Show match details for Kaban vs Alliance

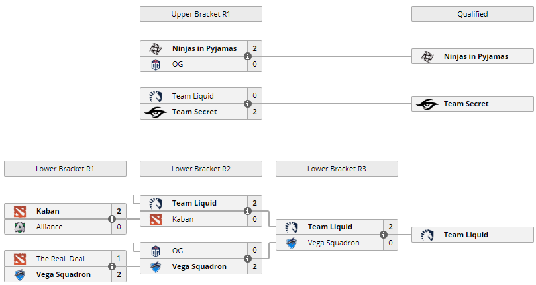[112, 219]
